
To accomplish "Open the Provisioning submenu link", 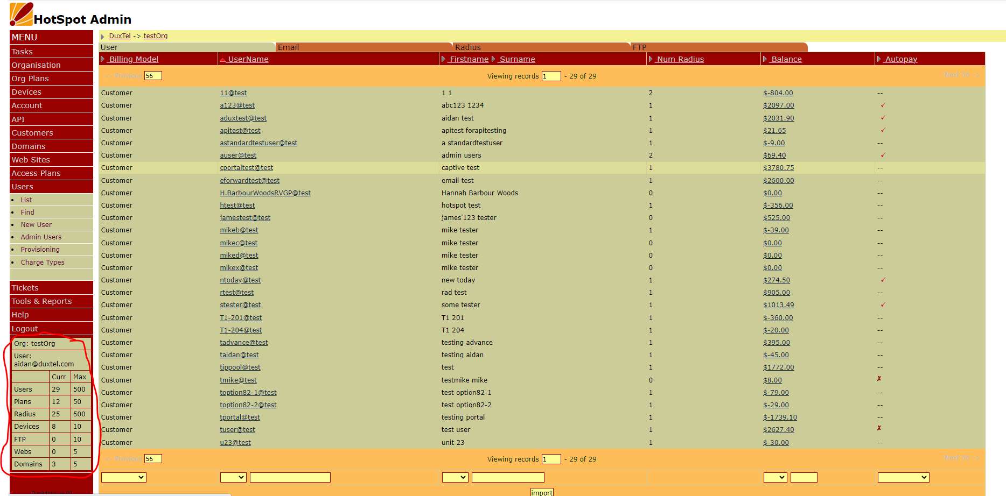I will 40,250.
